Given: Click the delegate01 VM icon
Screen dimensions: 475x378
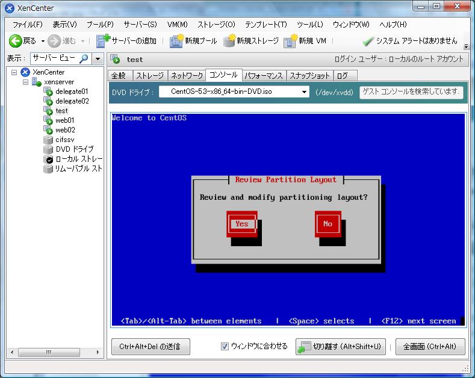Looking at the screenshot, I should pos(48,91).
